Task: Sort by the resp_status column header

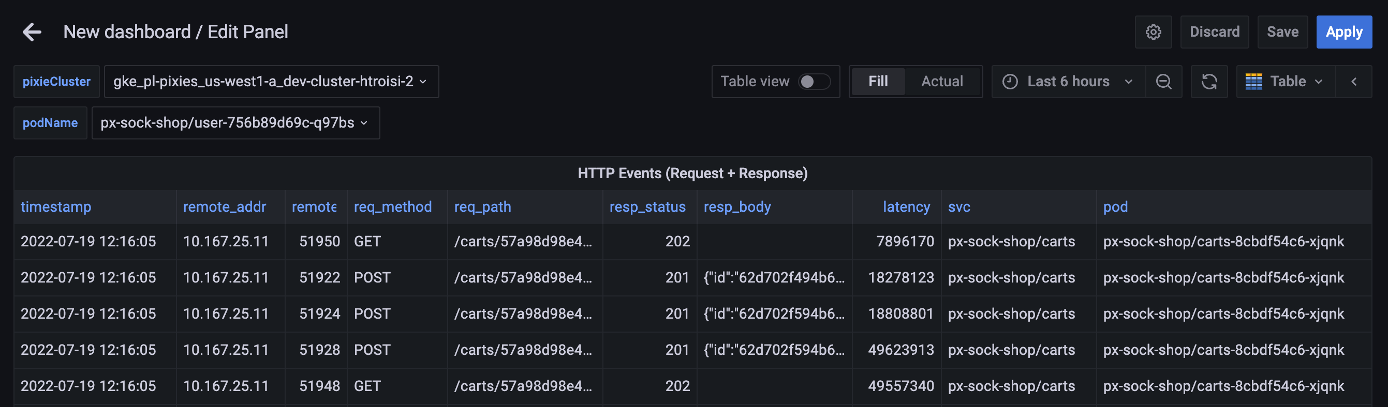Action: (647, 207)
